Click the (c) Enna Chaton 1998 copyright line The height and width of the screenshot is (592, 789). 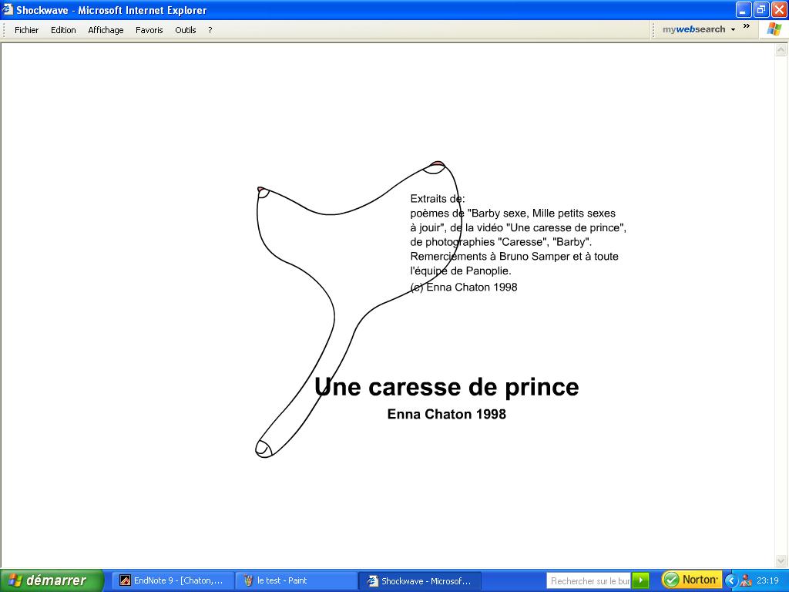pos(464,287)
